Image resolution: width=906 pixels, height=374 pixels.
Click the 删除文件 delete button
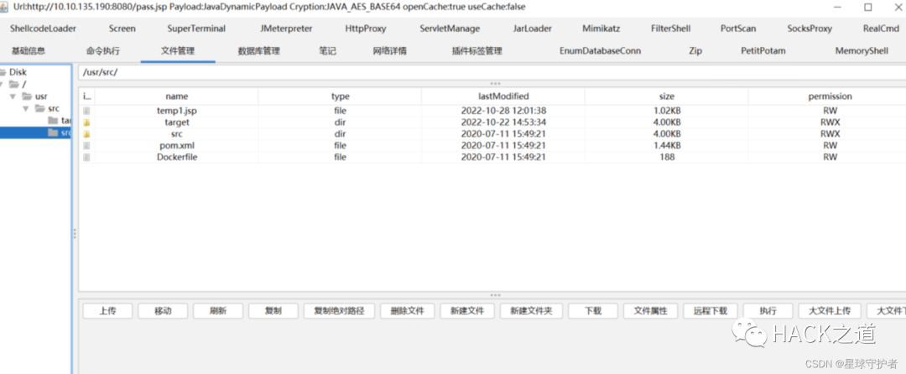click(x=408, y=311)
